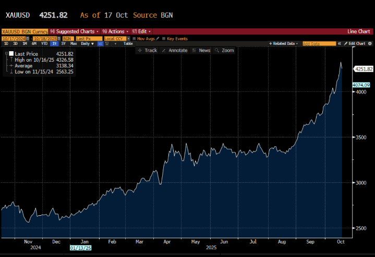Viewport: 375px width, 257px height.
Task: Click the Add Data input field
Action: click(319, 44)
